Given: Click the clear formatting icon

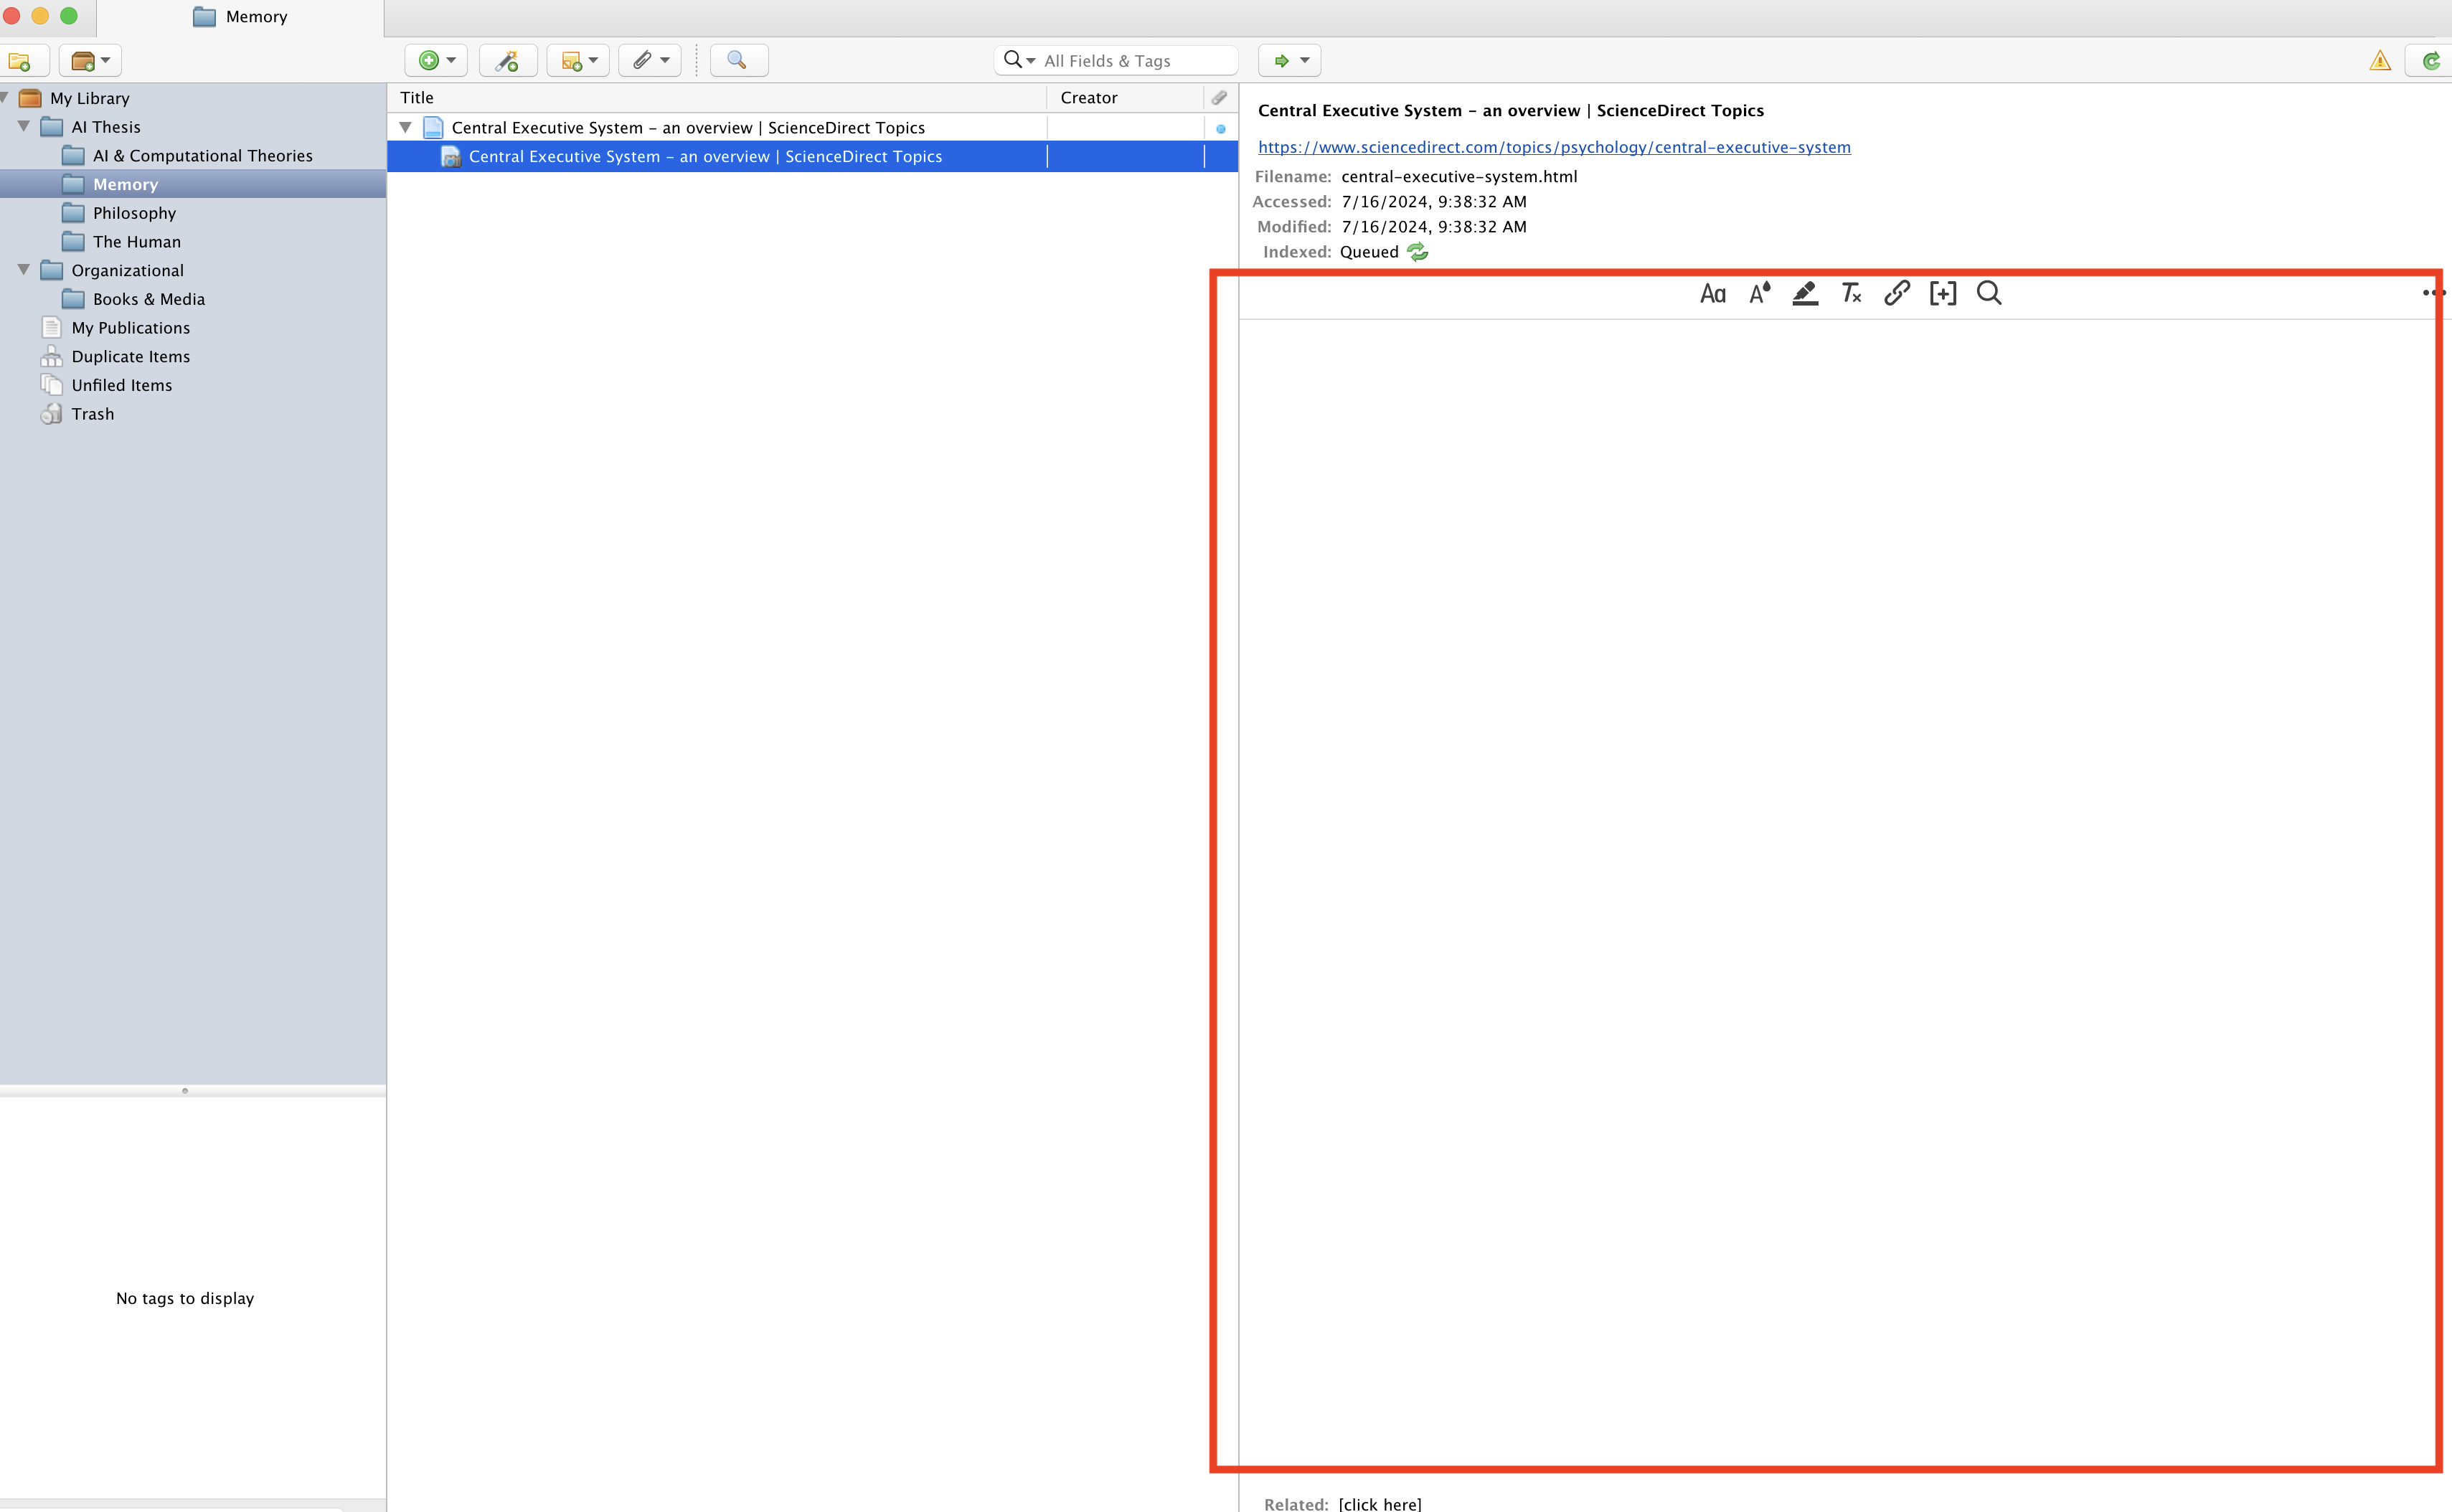Looking at the screenshot, I should click(x=1851, y=294).
